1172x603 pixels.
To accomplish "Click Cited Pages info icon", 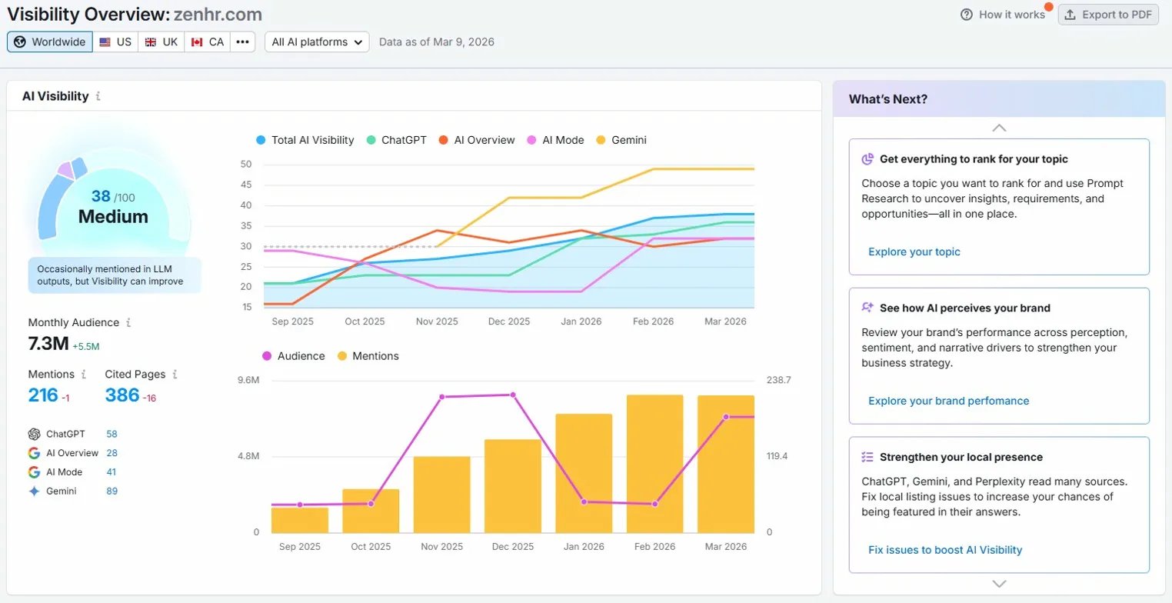I will coord(175,375).
